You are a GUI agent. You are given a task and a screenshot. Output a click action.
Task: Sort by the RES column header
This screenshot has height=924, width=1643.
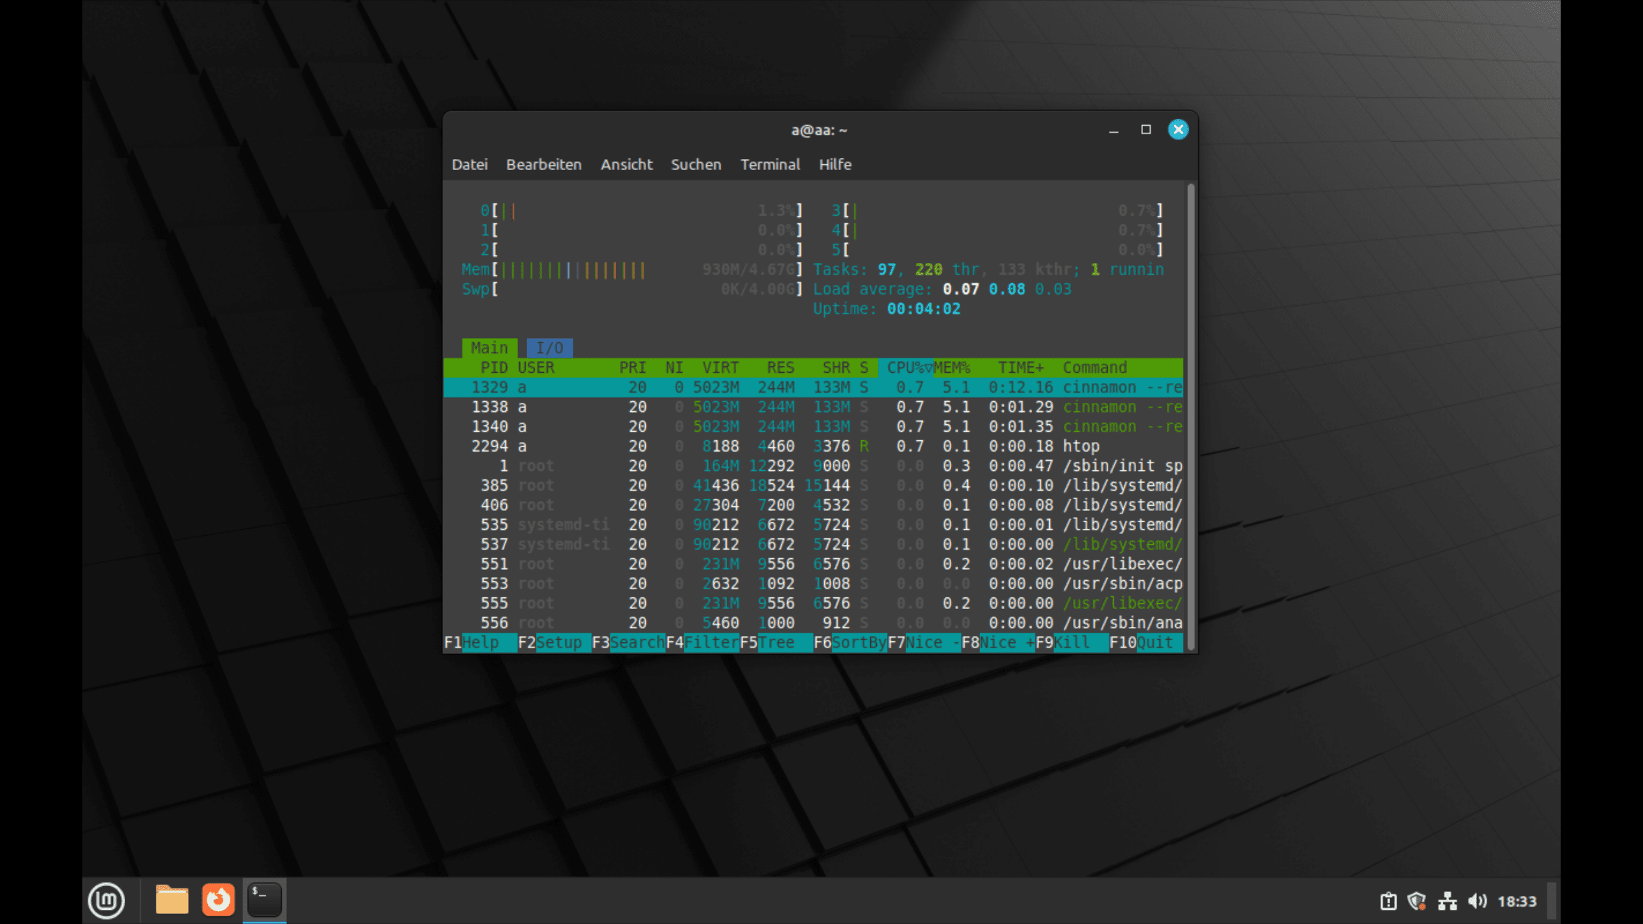[780, 368]
